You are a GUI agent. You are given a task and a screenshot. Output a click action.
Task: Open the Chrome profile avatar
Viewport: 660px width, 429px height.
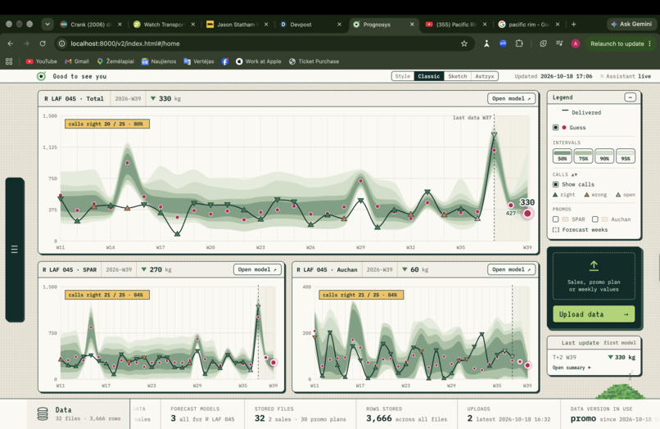point(576,43)
